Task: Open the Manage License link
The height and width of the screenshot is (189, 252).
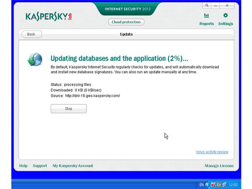Action: point(219,166)
